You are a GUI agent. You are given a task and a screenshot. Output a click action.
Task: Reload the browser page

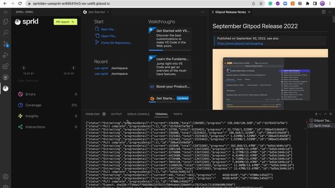pos(20,4)
